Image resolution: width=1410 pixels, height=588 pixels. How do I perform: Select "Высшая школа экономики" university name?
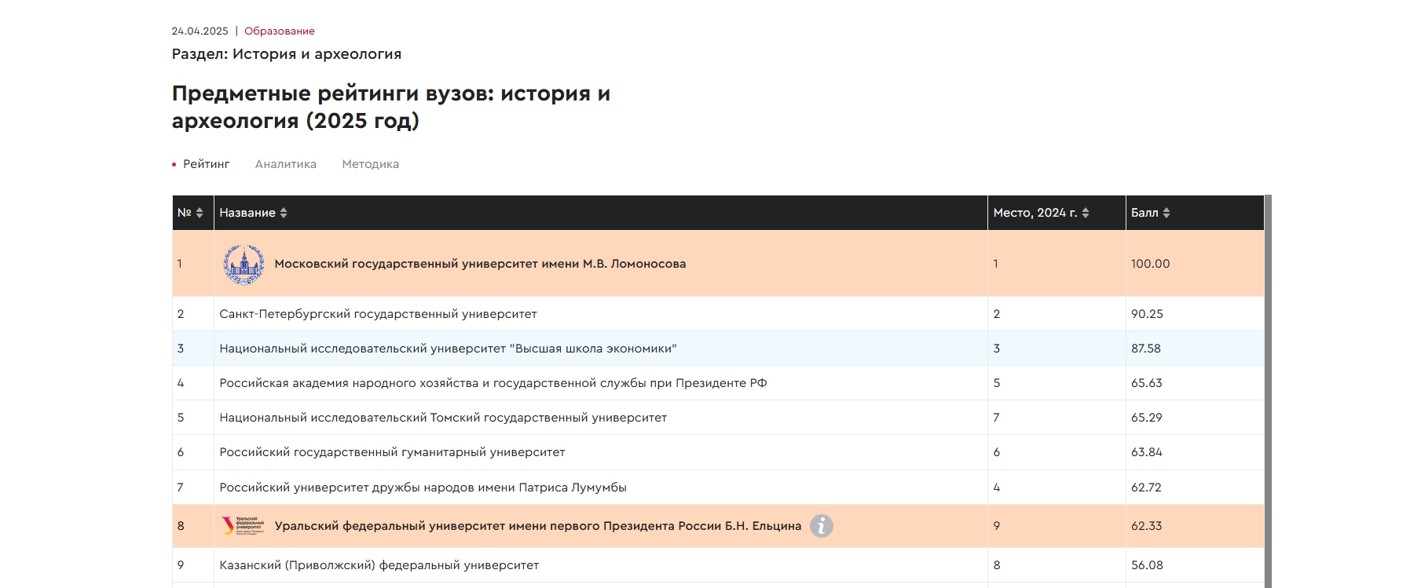coord(448,349)
